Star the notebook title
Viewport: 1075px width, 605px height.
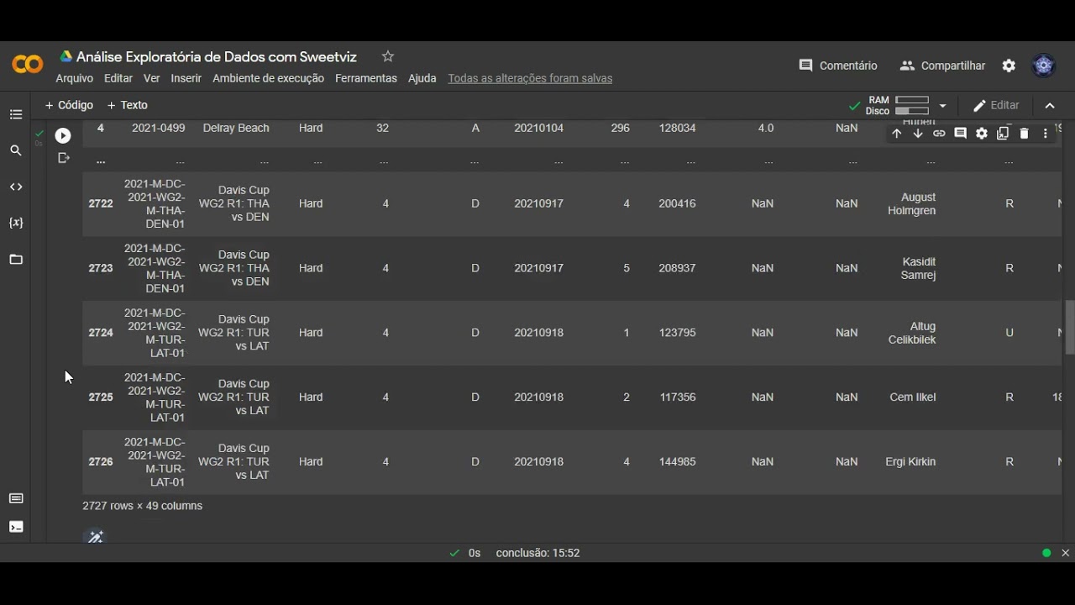pyautogui.click(x=387, y=56)
